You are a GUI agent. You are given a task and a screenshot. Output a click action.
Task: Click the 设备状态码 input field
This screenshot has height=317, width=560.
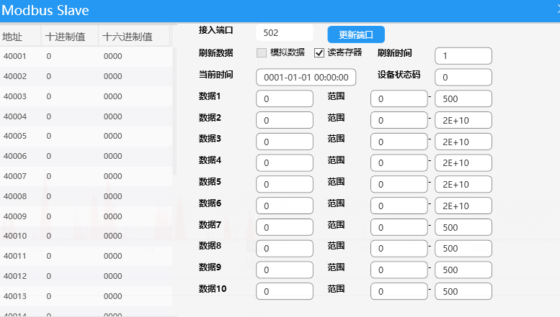click(x=463, y=78)
